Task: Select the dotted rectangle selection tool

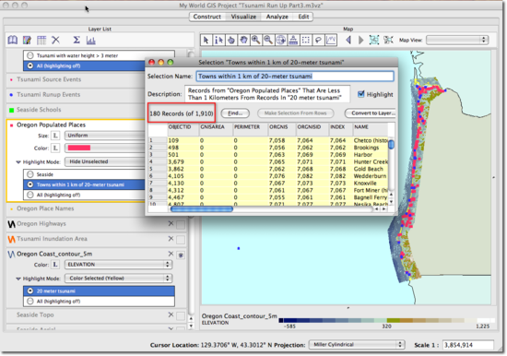Action: pyautogui.click(x=305, y=40)
